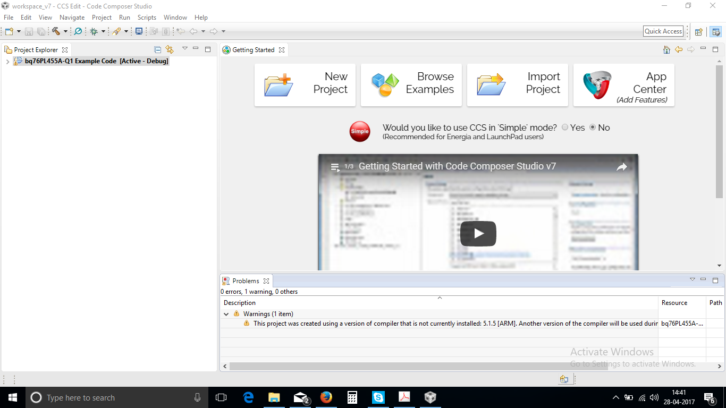Image resolution: width=726 pixels, height=408 pixels.
Task: Open the Build hammer dropdown arrow
Action: coord(65,31)
